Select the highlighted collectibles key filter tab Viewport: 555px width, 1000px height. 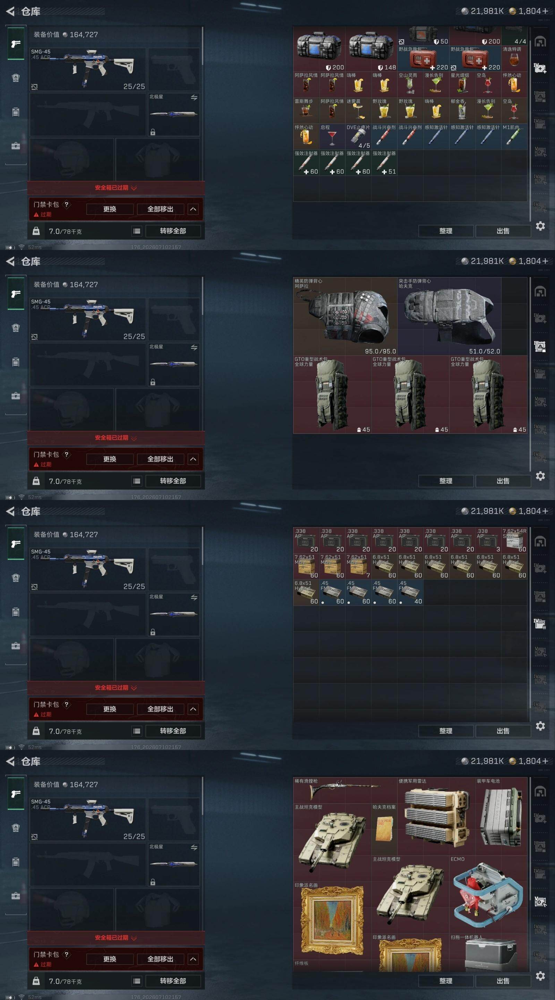(540, 901)
